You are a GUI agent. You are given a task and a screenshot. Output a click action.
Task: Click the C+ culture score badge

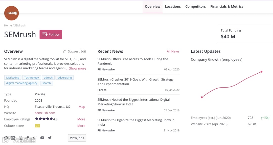point(37,126)
